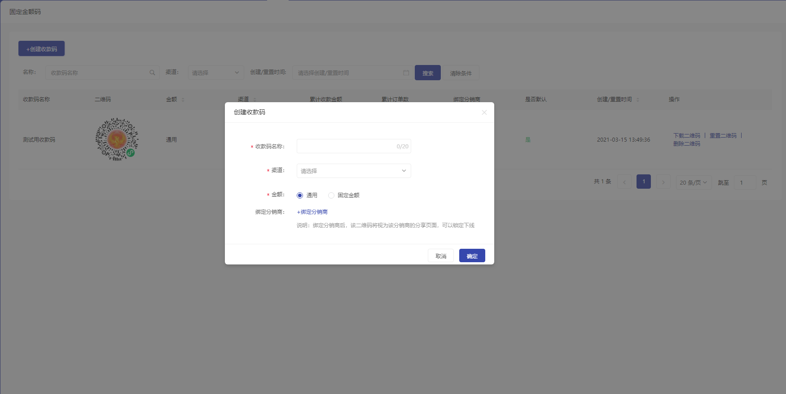Open the 创建/重置时间 date picker field

coord(352,73)
